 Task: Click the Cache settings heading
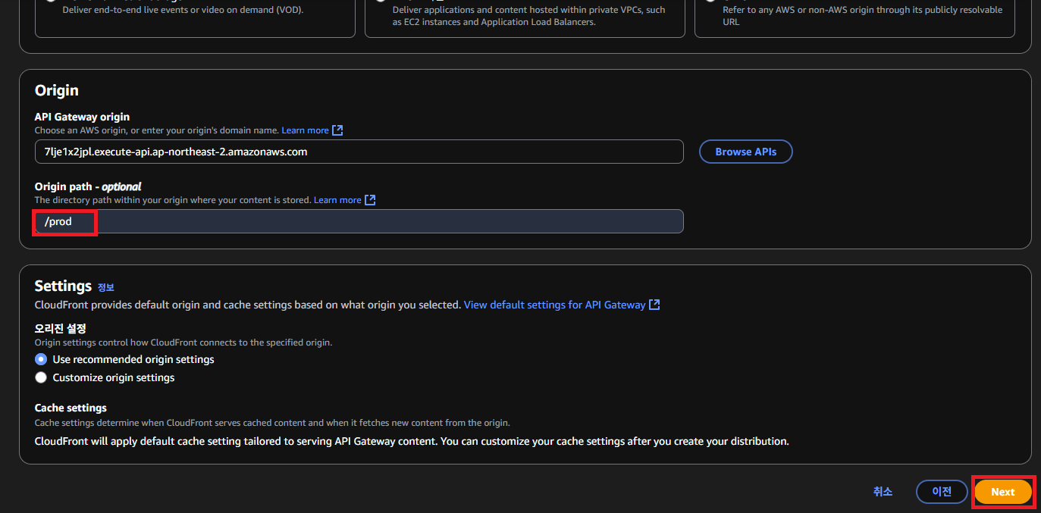pyautogui.click(x=71, y=408)
